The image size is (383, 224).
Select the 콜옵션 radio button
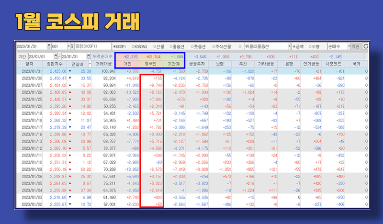point(171,46)
